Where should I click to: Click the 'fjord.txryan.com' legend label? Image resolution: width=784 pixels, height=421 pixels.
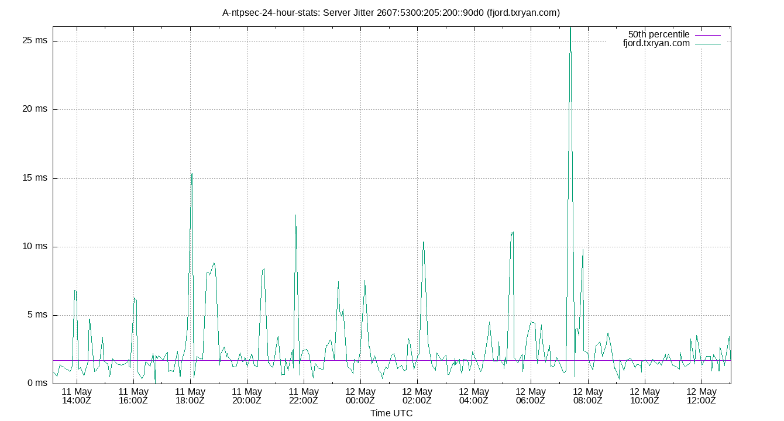pos(656,43)
